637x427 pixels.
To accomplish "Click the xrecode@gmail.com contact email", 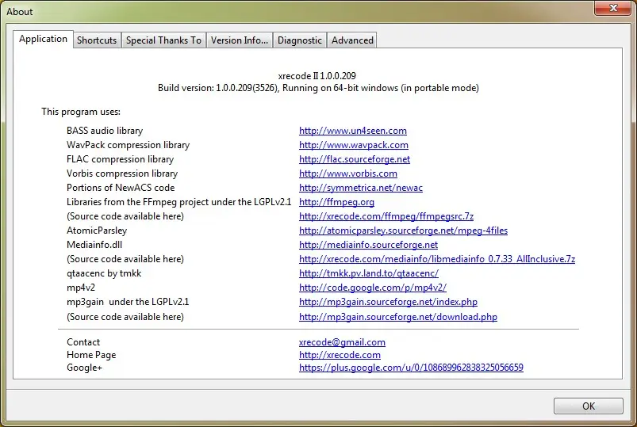I will point(342,342).
